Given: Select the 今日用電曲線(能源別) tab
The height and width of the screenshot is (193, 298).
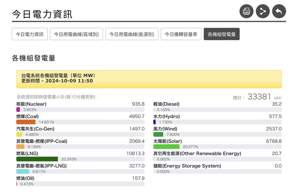Looking at the screenshot, I should point(132,34).
